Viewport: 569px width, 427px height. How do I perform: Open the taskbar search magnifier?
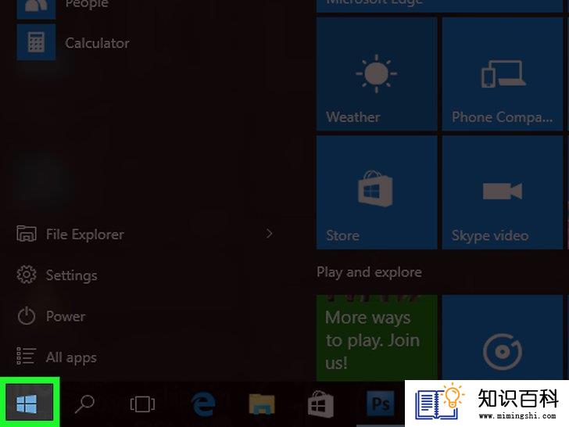pyautogui.click(x=84, y=404)
